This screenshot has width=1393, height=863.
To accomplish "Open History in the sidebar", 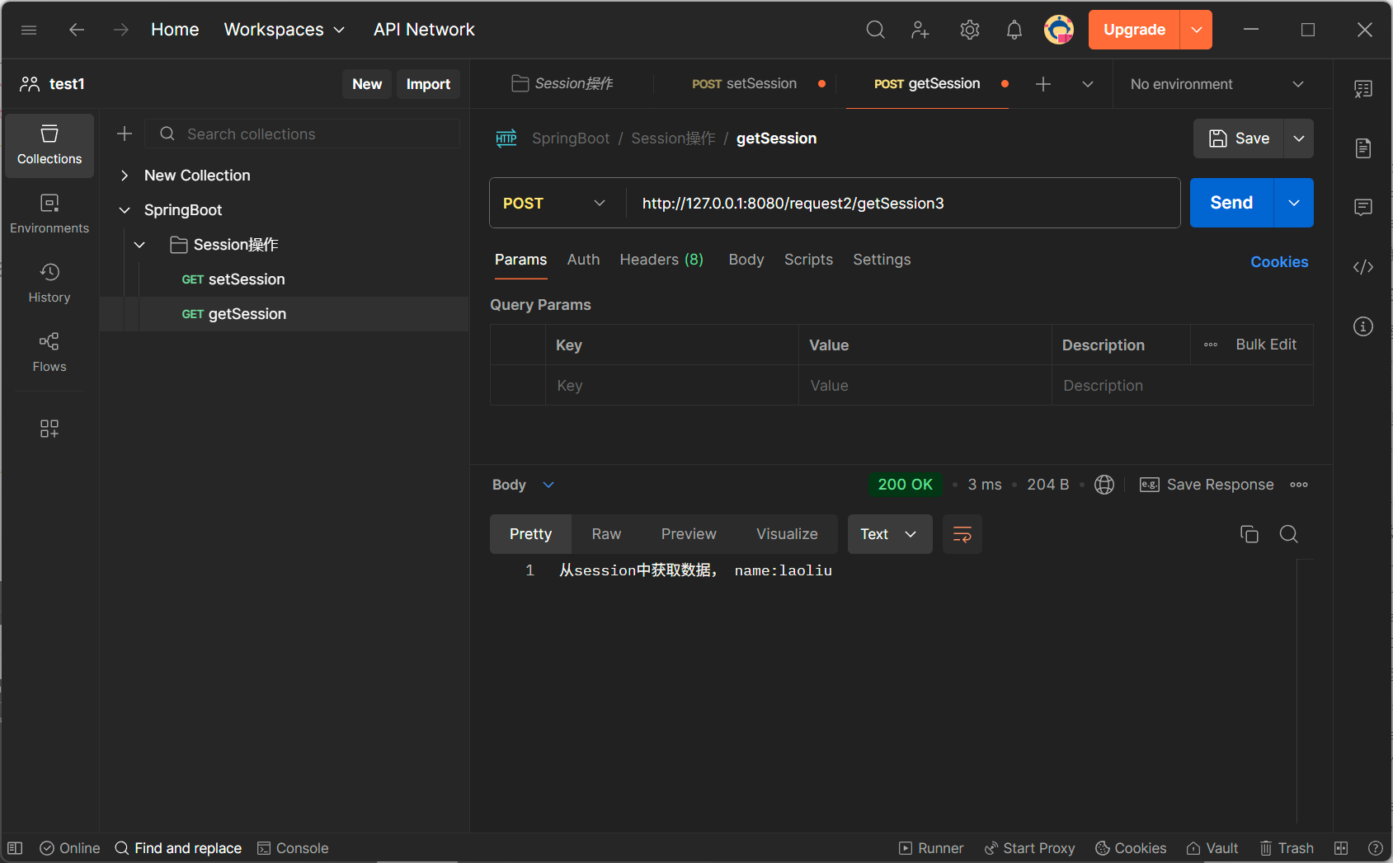I will pos(49,284).
